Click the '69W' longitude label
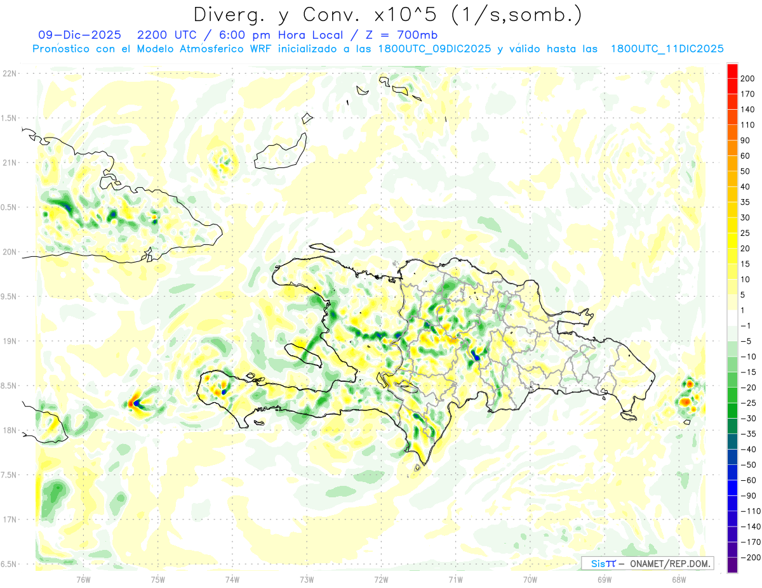 (605, 578)
